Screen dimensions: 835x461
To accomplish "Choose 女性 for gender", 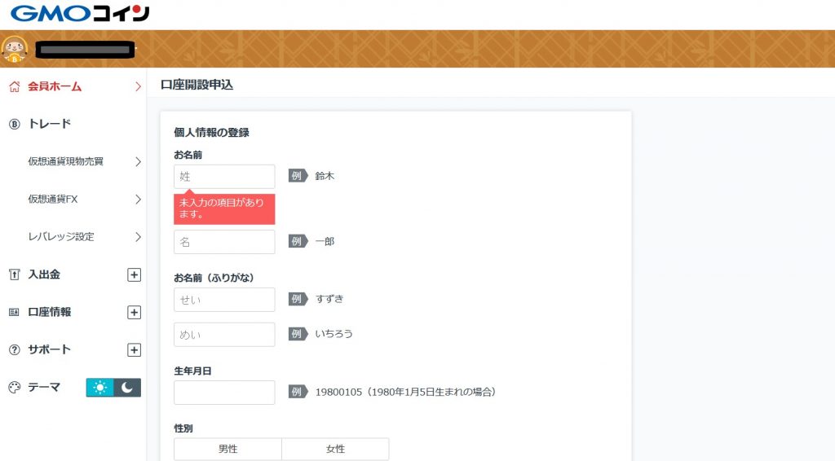I will point(335,449).
